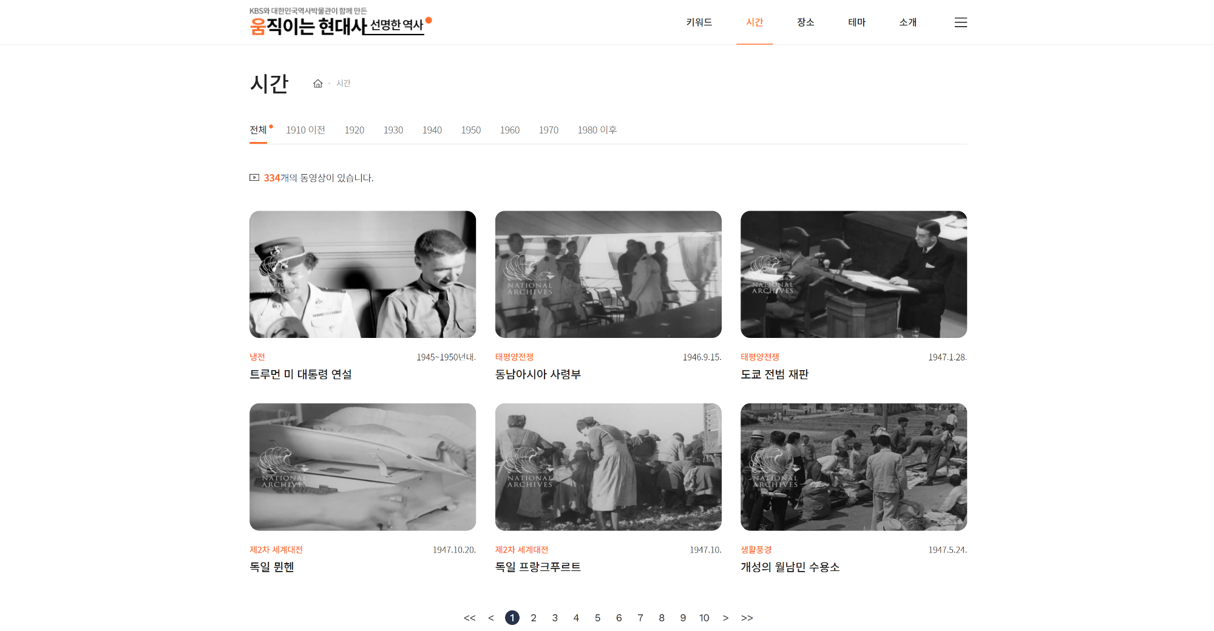Open the 소개 navigation menu
Image resolution: width=1214 pixels, height=631 pixels.
click(x=907, y=22)
